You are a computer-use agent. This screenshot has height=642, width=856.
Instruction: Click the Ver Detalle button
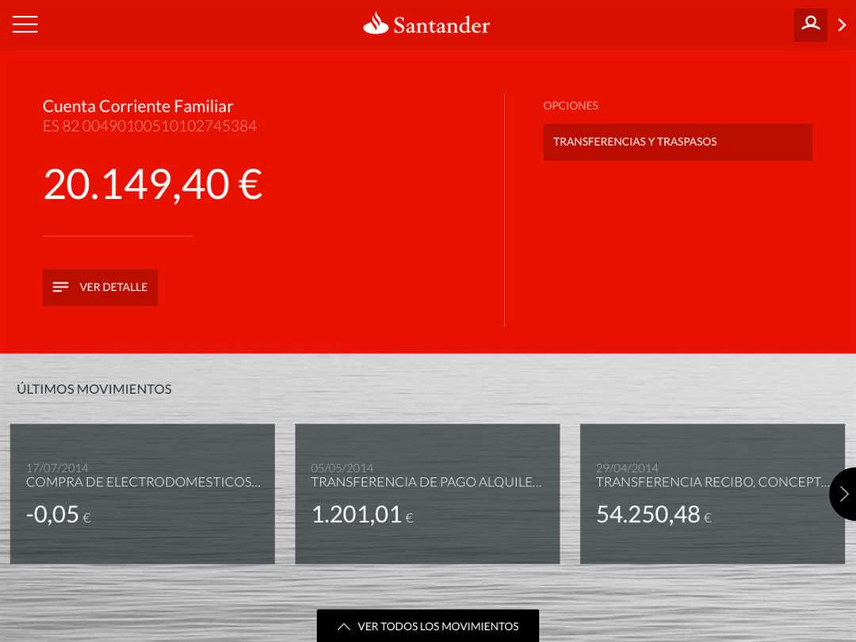[x=100, y=287]
